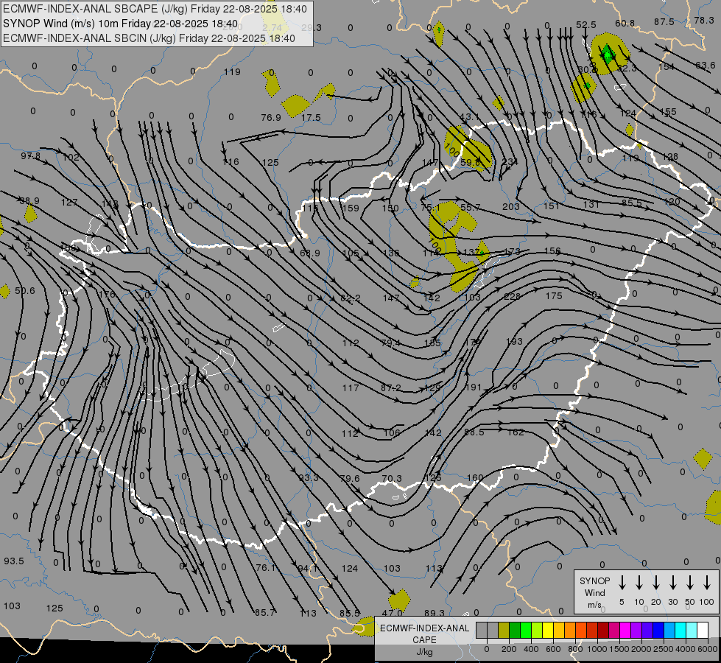Click the SBCAPE title line at top
This screenshot has height=663, width=721.
pos(155,9)
